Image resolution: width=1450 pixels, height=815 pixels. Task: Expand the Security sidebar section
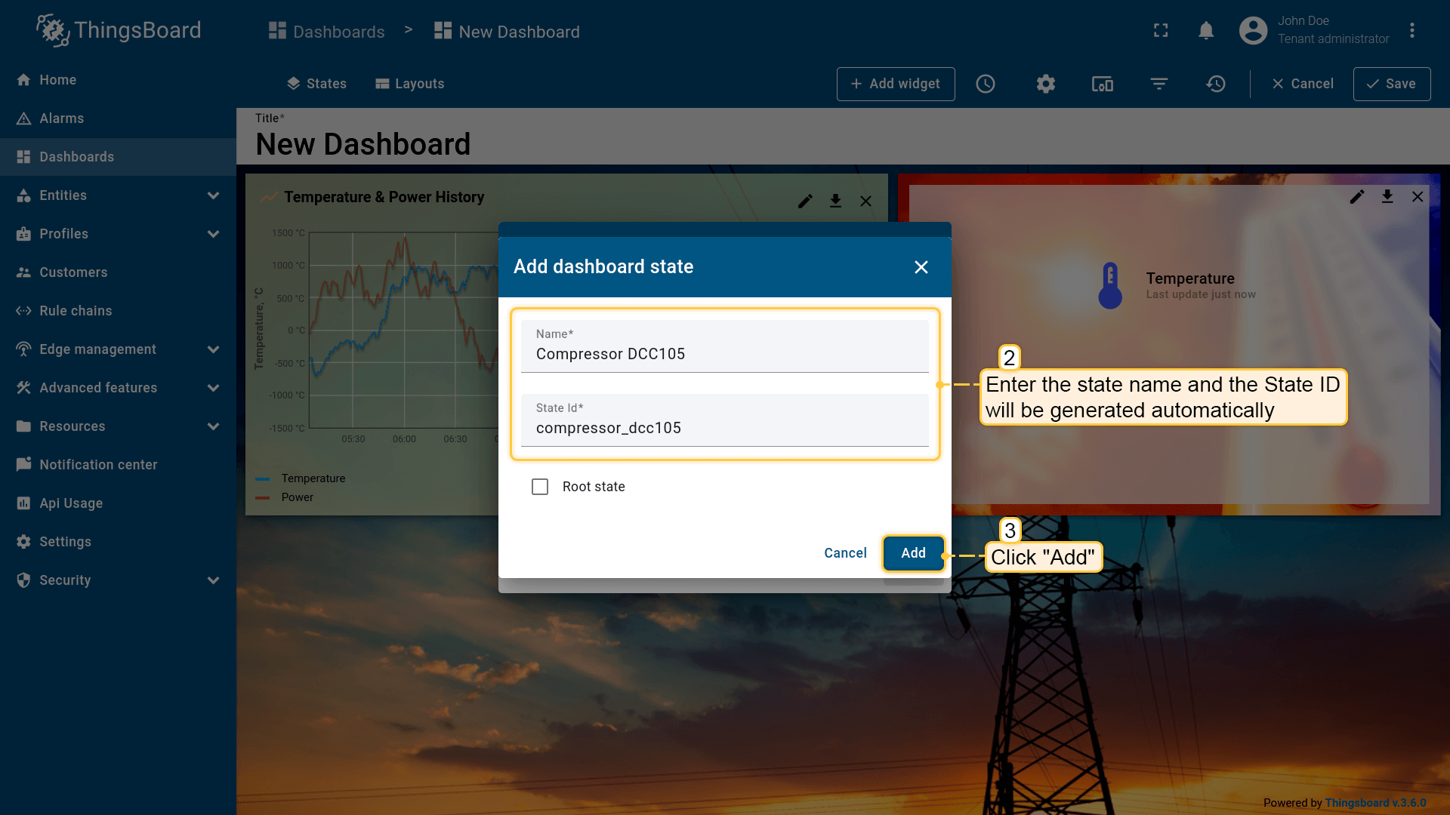tap(213, 580)
